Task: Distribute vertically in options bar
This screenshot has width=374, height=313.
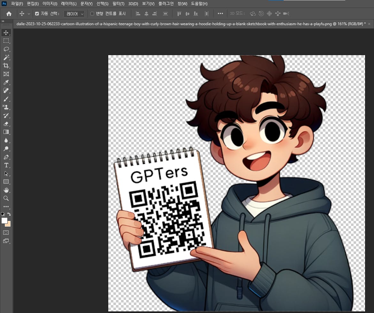Action: [x=165, y=14]
